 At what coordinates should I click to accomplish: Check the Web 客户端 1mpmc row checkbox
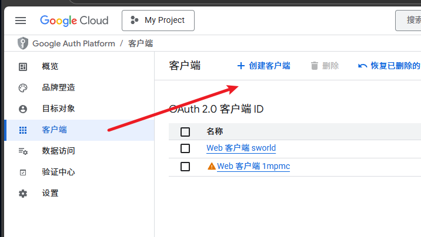tap(185, 167)
